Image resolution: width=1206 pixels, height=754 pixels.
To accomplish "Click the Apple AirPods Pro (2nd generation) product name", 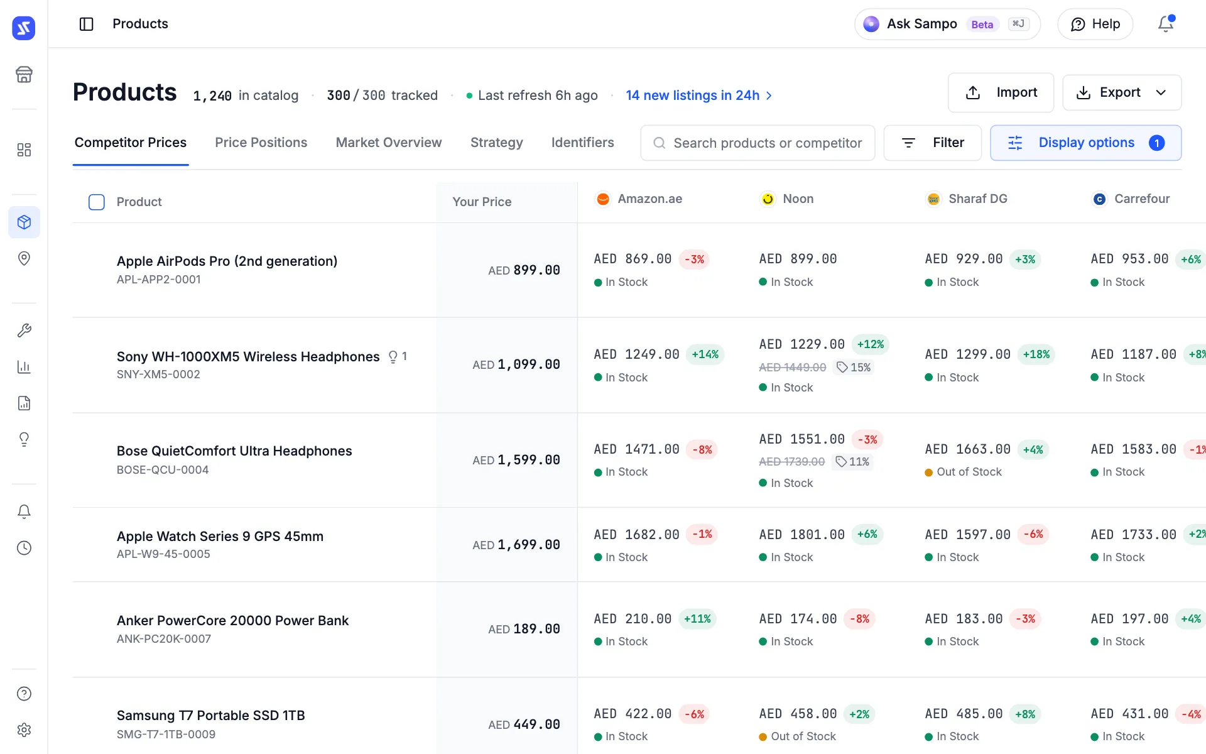I will pyautogui.click(x=227, y=261).
